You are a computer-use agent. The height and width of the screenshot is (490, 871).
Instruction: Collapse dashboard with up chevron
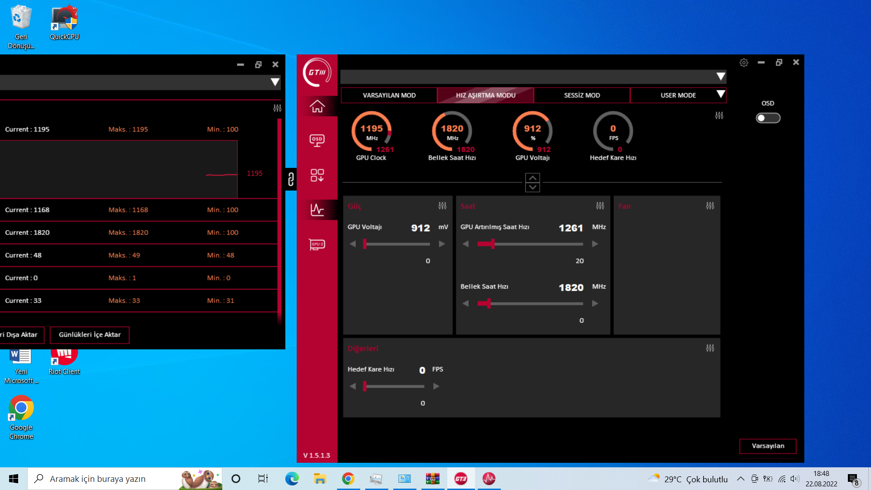click(x=533, y=178)
